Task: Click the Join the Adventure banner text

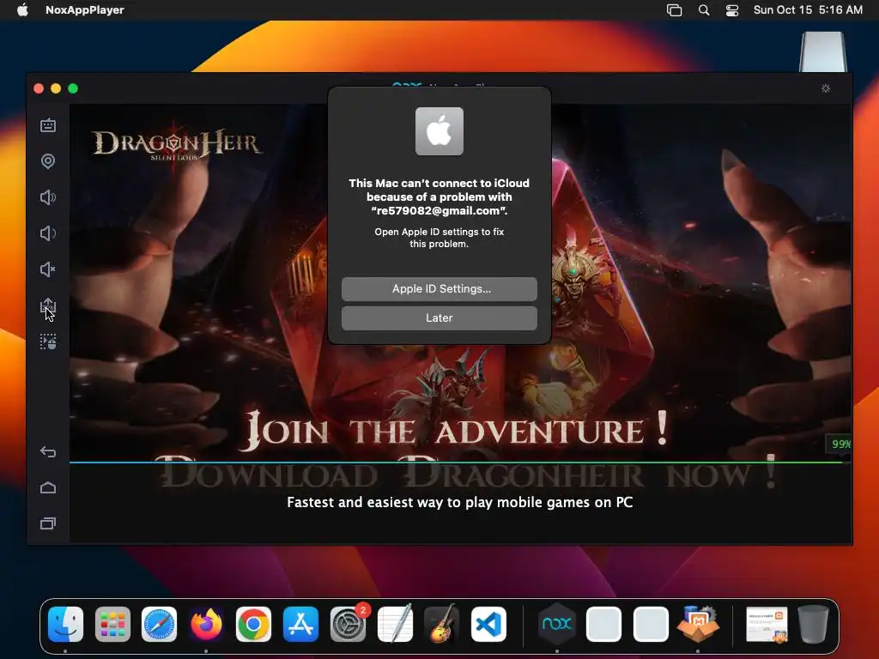Action: pos(457,432)
